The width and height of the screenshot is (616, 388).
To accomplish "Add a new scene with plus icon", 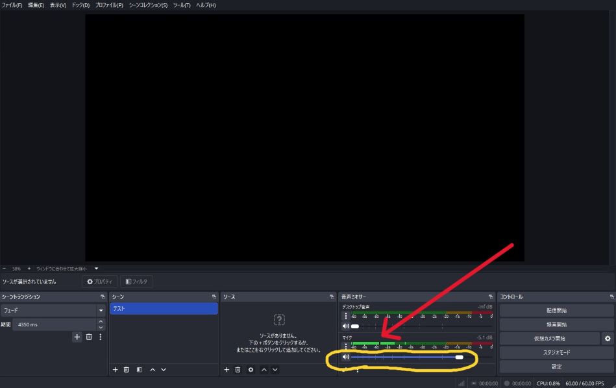I will click(x=116, y=369).
